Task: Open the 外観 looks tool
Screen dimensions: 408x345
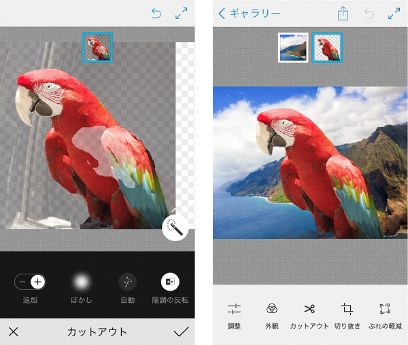Action: (272, 316)
